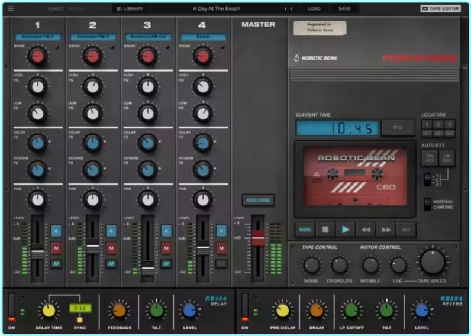Click channel 3 red Drive knob
The width and height of the screenshot is (471, 336).
pos(148,56)
